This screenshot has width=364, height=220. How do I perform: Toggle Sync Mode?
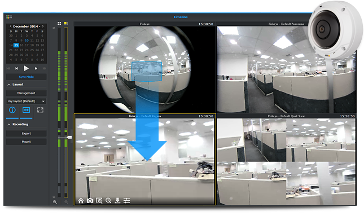(26, 77)
